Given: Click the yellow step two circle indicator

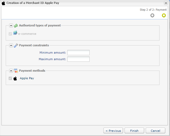Looking at the screenshot, I should click(x=164, y=15).
